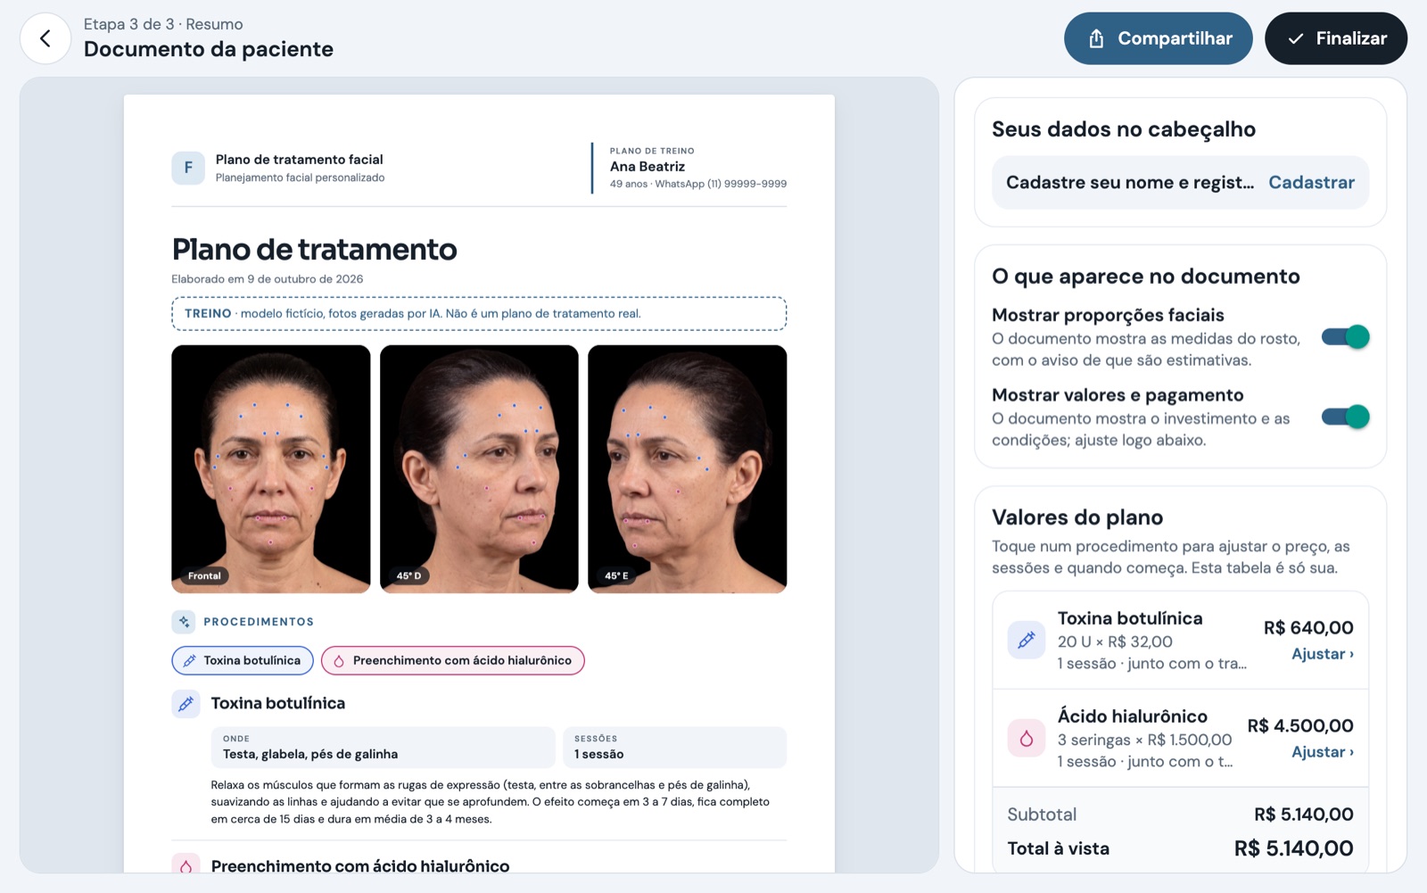Select the Preenchimento com ácido hialurônico chip
The height and width of the screenshot is (893, 1427).
point(452,660)
